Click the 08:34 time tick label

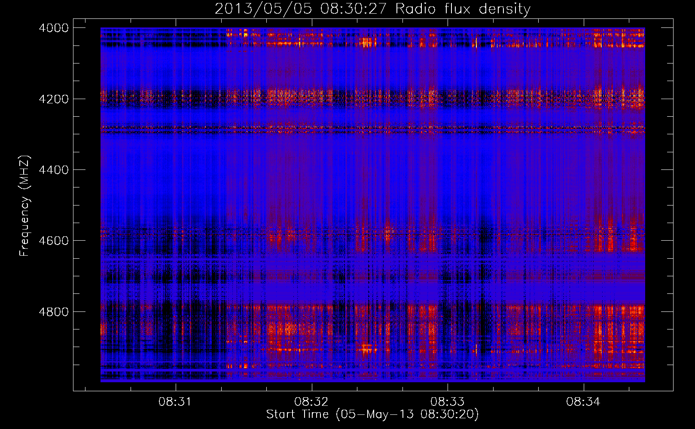(583, 402)
